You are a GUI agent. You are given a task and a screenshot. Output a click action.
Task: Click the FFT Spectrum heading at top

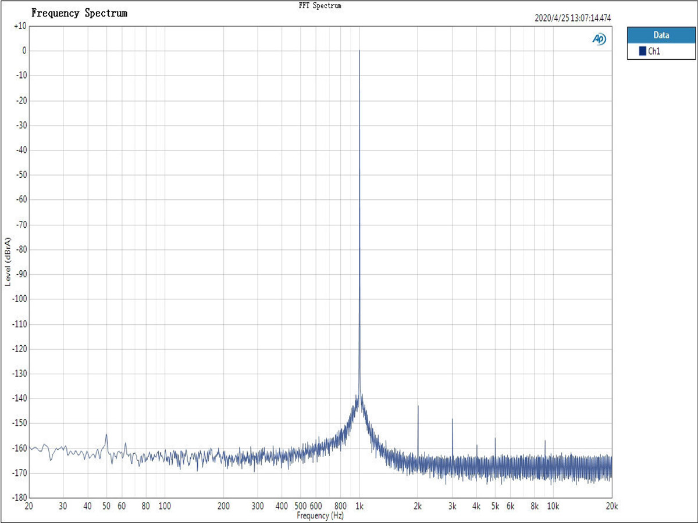click(319, 5)
